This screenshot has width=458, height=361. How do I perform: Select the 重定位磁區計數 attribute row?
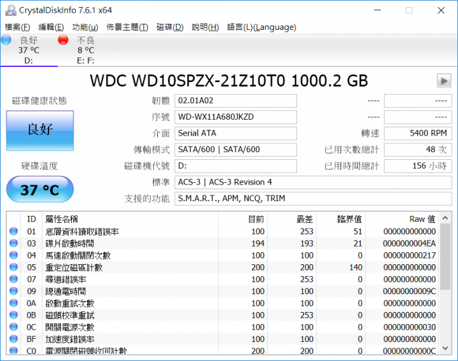223,267
